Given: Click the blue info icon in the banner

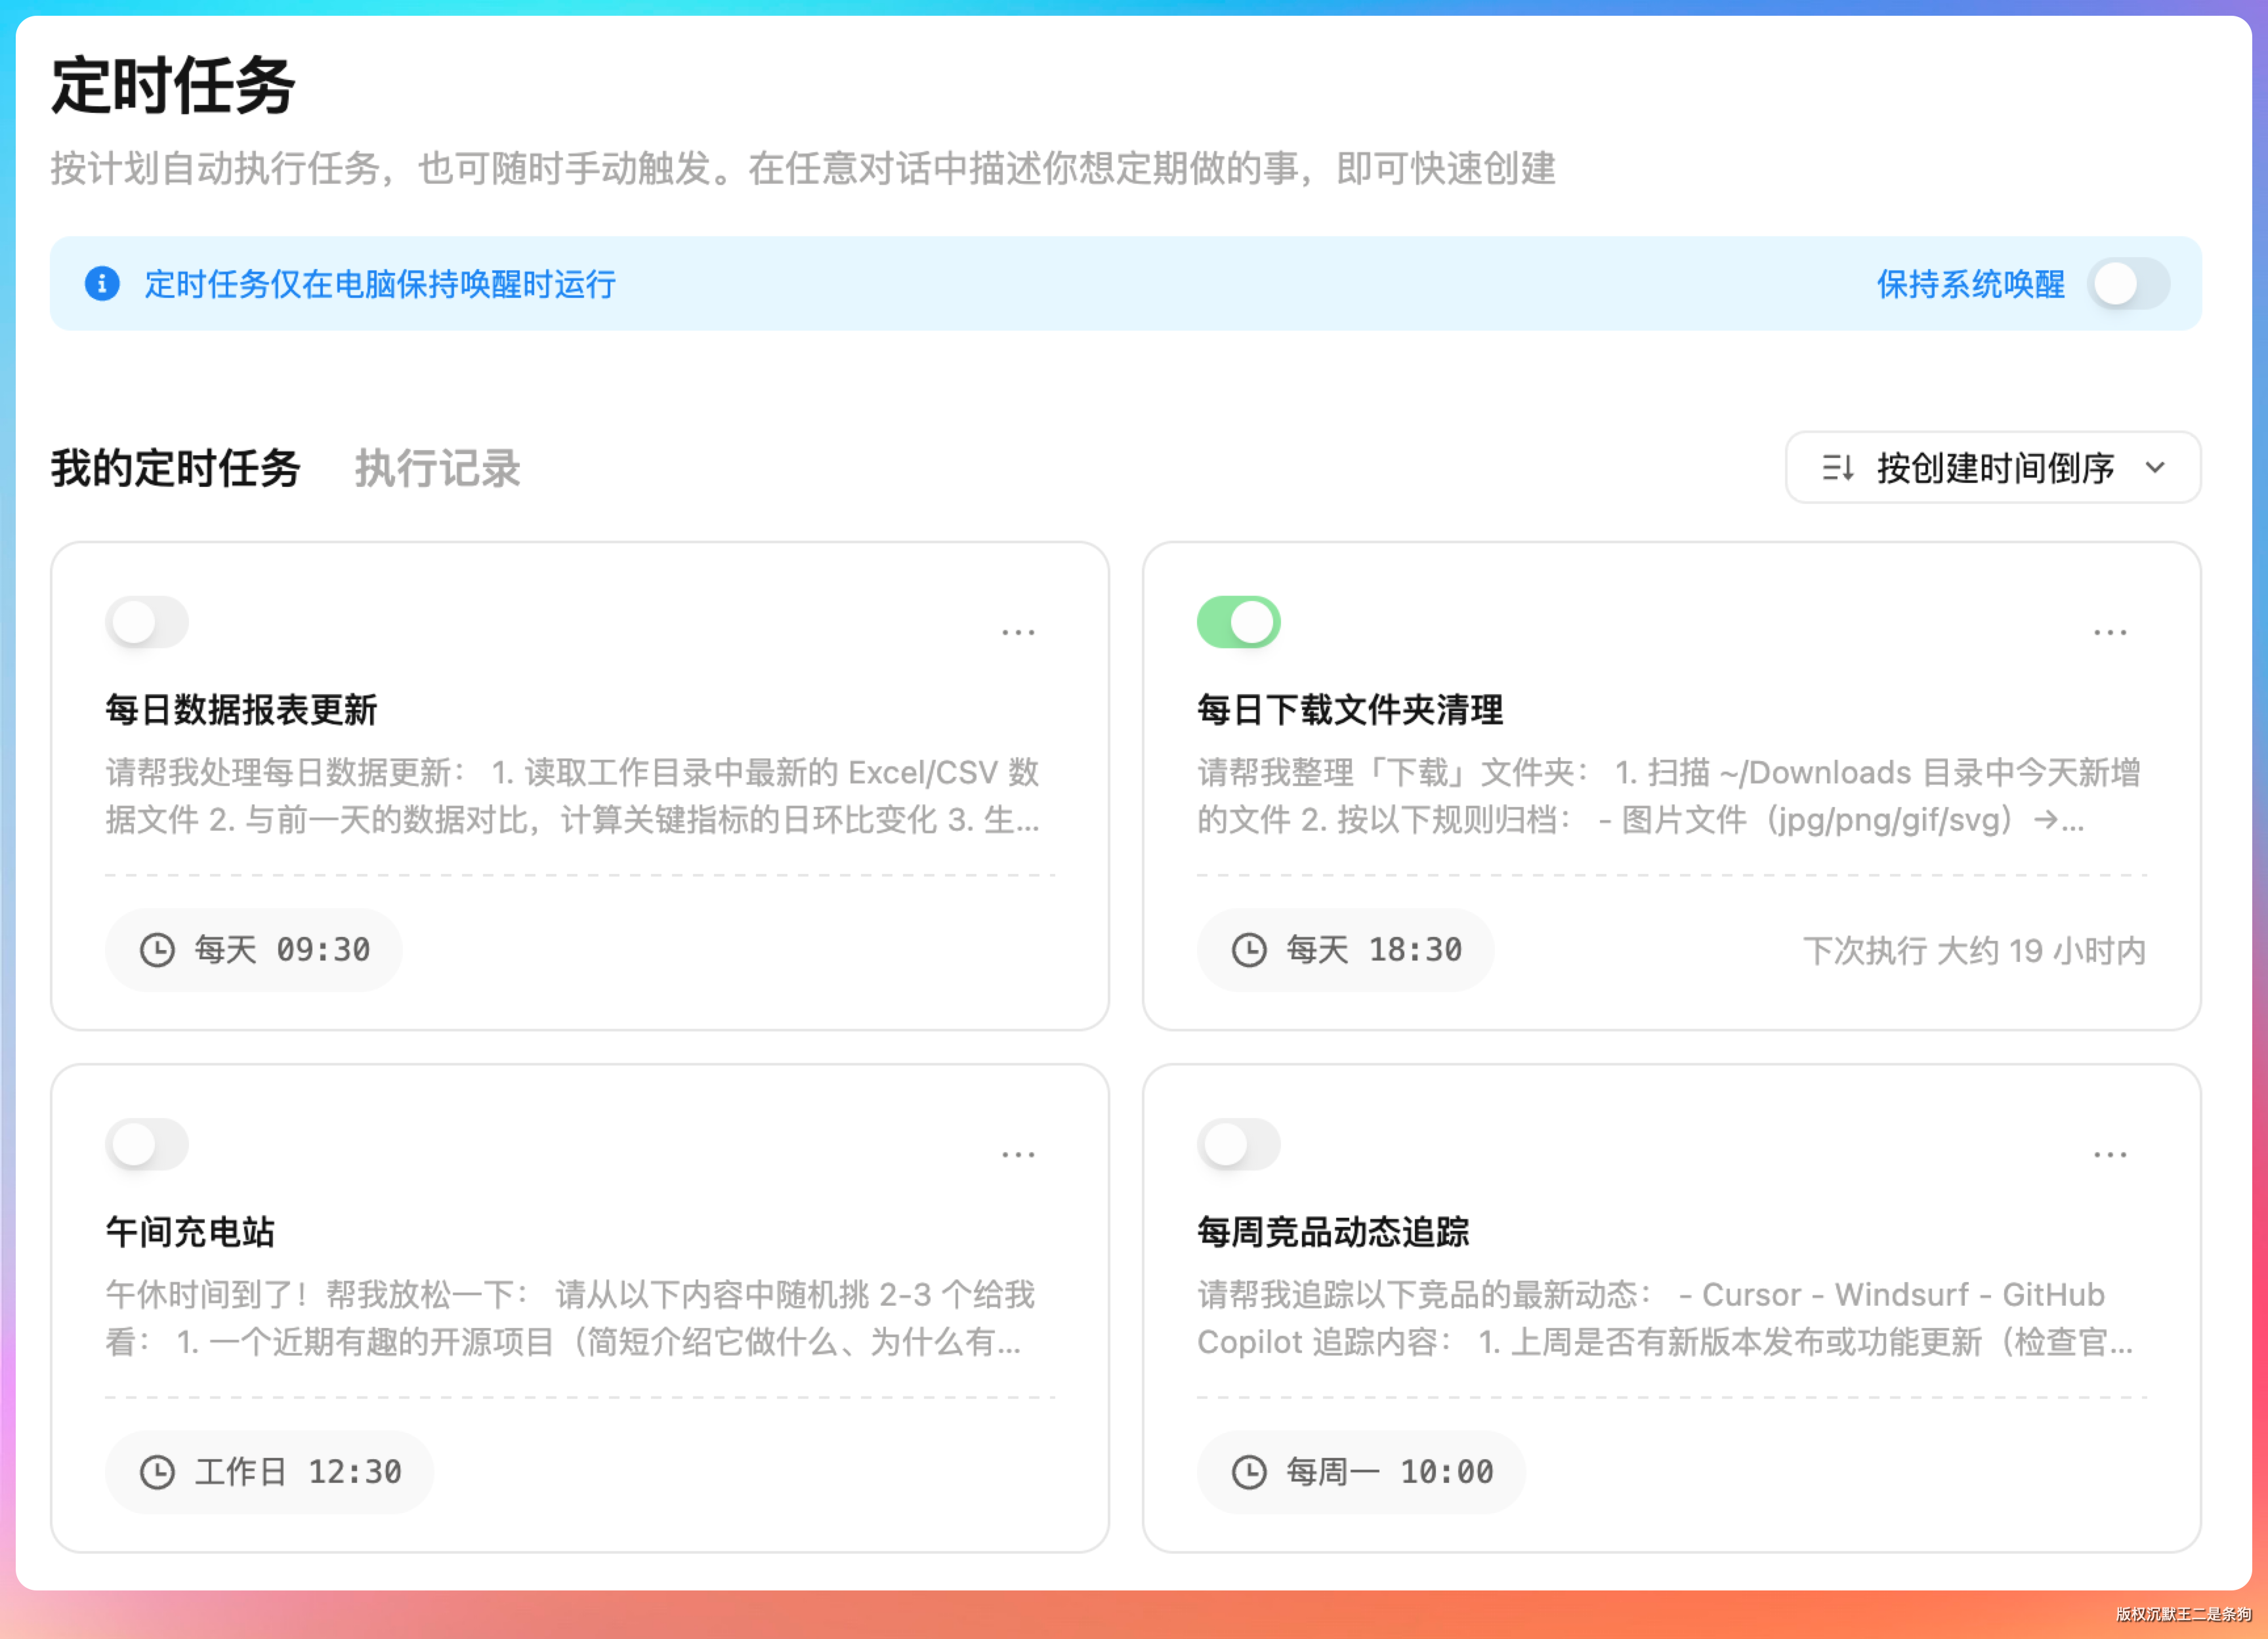Looking at the screenshot, I should point(102,284).
